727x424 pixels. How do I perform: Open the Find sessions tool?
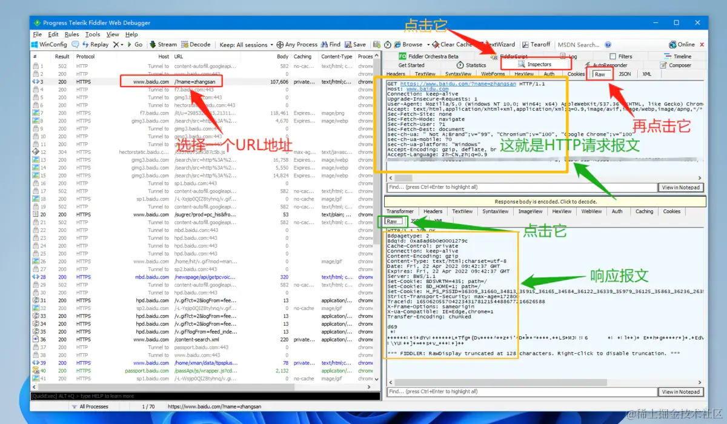point(331,44)
